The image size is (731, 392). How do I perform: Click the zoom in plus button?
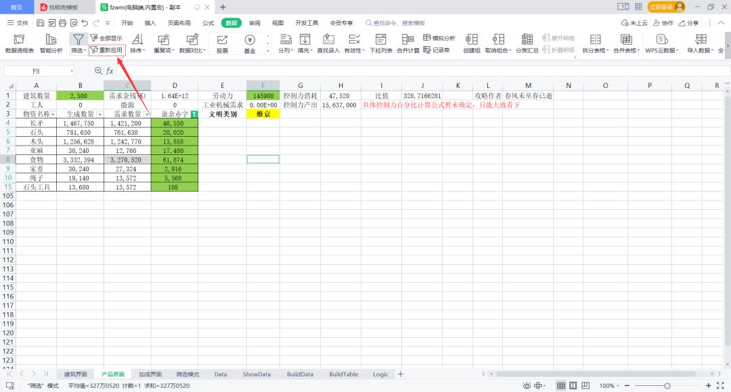point(708,385)
